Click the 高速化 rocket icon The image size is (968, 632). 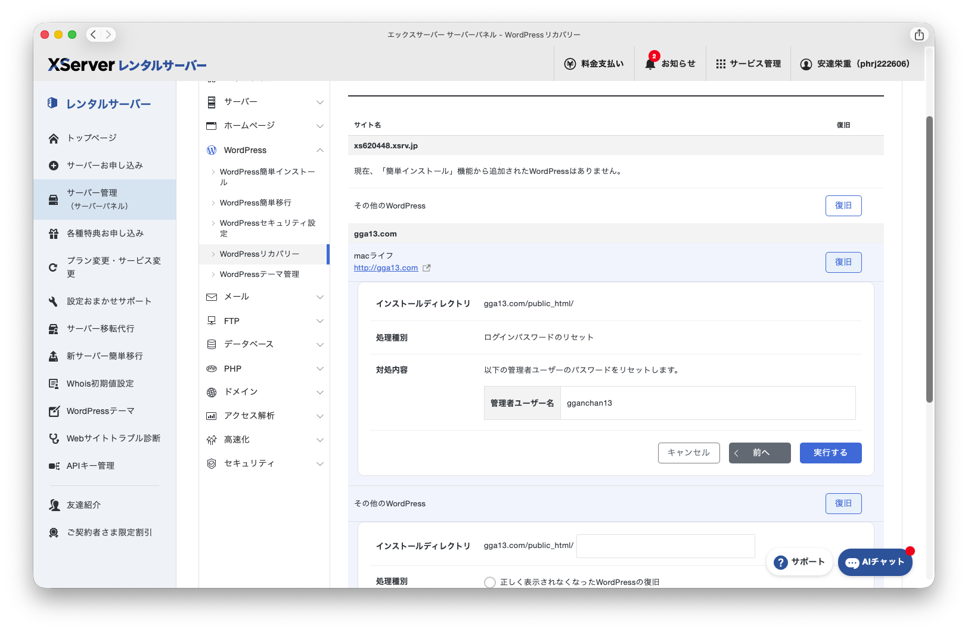coord(212,440)
